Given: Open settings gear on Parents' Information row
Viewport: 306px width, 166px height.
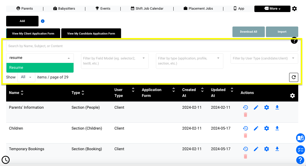Looking at the screenshot, I should click(x=267, y=107).
